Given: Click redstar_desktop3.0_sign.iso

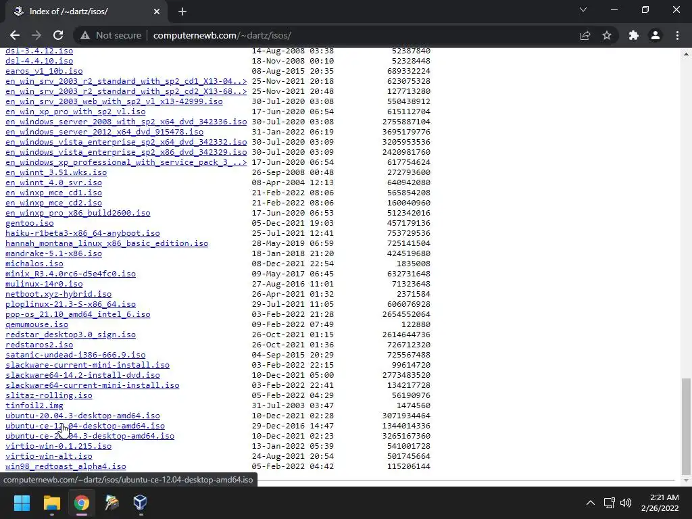Looking at the screenshot, I should coord(70,335).
